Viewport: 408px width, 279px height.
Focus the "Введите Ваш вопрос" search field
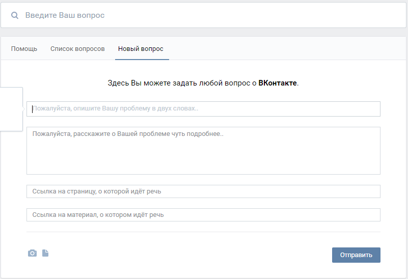204,15
